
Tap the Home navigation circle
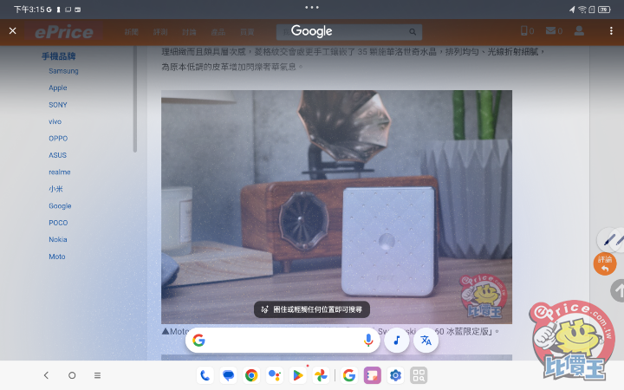72,375
